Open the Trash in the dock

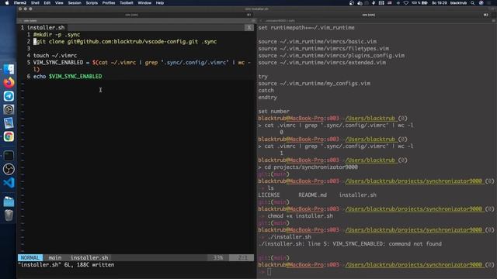click(9, 215)
